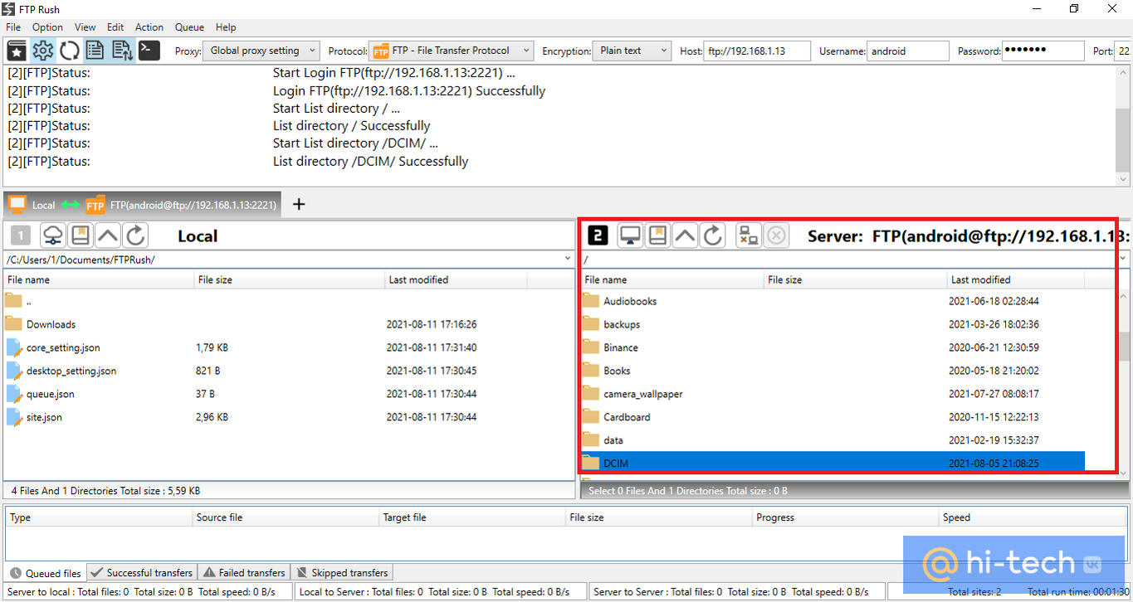Open the bookmark icon in Local pane
Viewport: 1133px width, 602px height.
pyautogui.click(x=81, y=236)
